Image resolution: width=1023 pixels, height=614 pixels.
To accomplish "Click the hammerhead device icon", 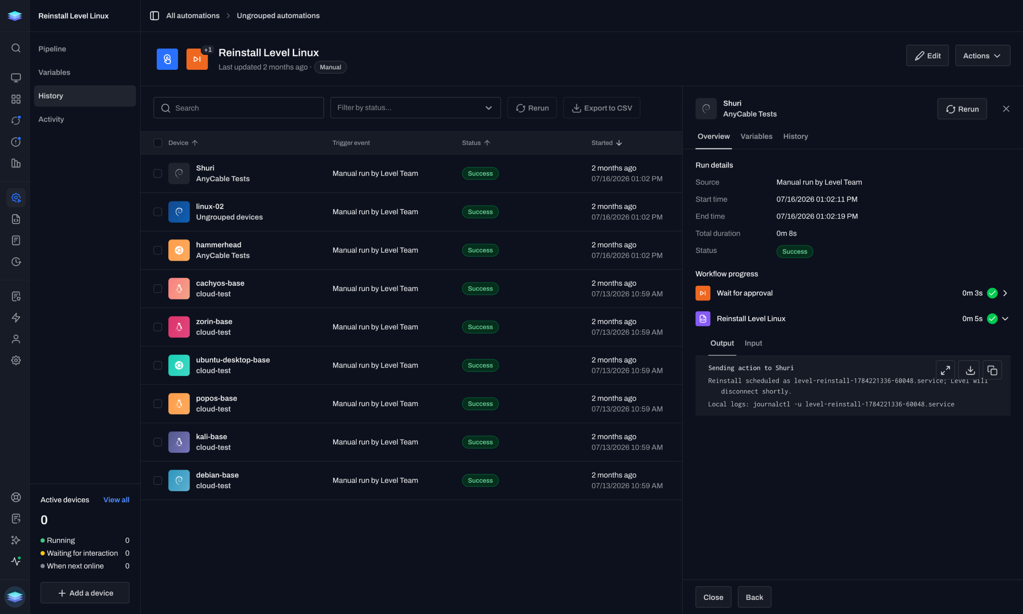I will coord(179,250).
